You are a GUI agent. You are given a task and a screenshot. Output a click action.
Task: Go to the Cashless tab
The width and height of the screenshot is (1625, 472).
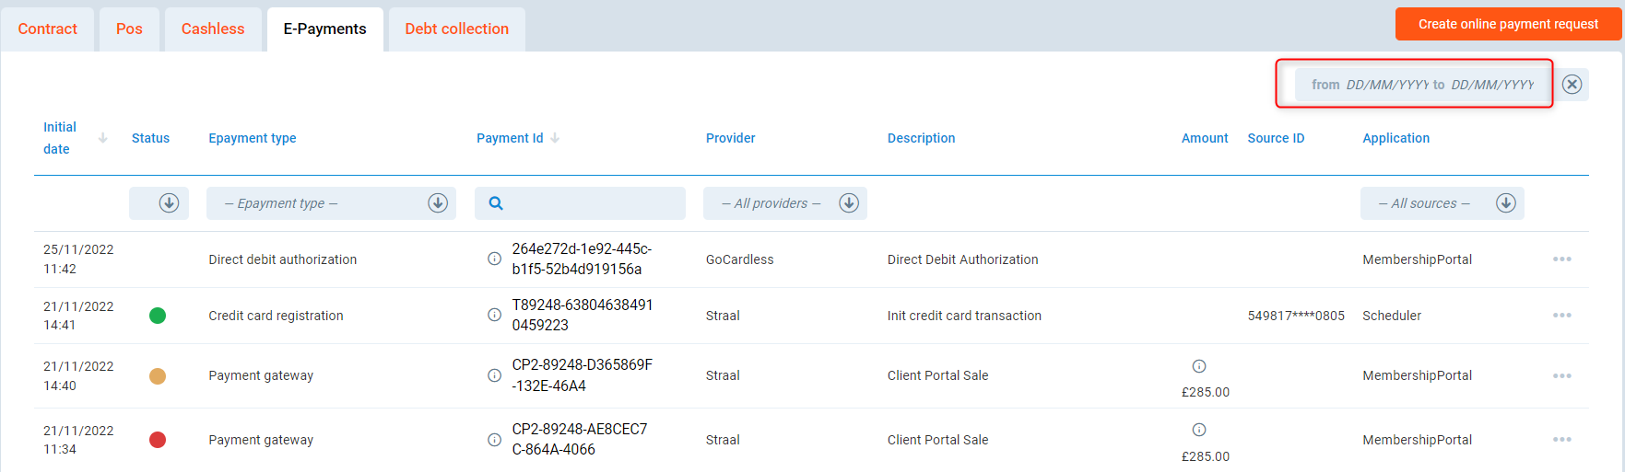(213, 29)
